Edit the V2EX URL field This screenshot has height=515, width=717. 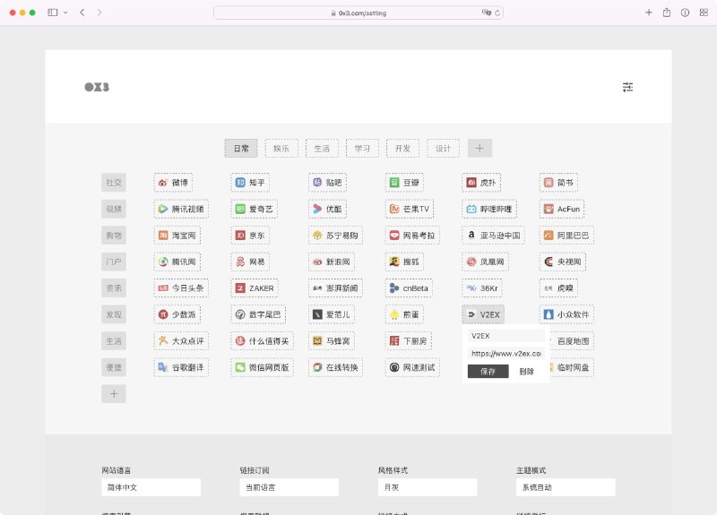point(505,353)
